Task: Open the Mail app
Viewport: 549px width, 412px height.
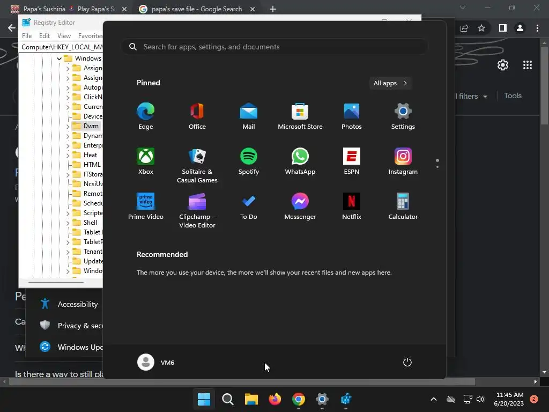Action: tap(249, 116)
